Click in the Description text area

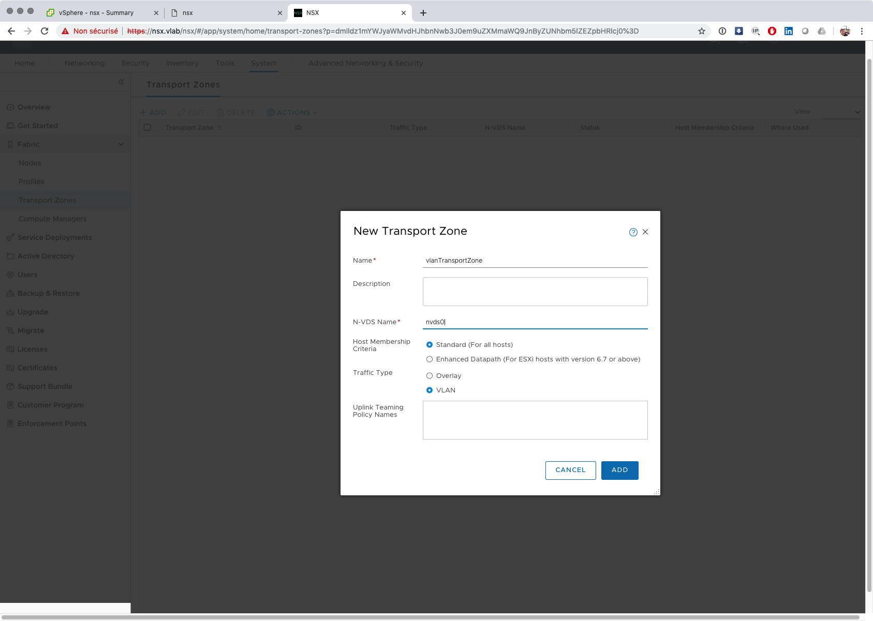[535, 292]
